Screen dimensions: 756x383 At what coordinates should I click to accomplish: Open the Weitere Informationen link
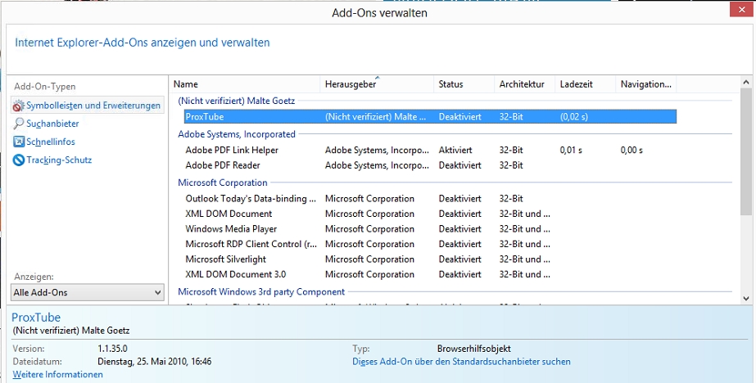[58, 374]
